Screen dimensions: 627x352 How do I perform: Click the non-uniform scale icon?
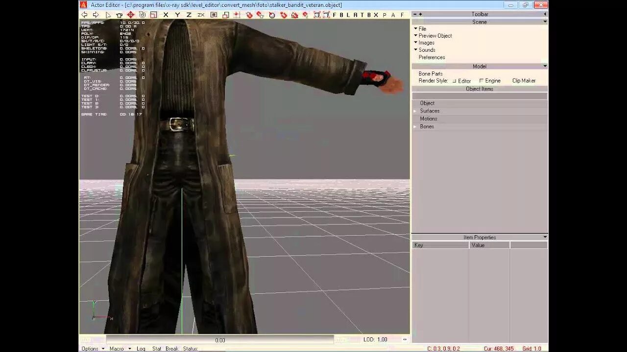click(x=226, y=15)
